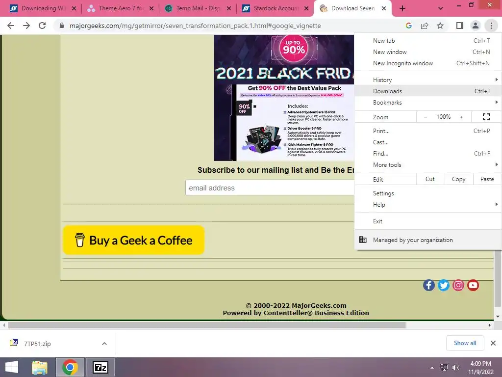Click Paste in the Edit row
Viewport: 502px width, 377px height.
pyautogui.click(x=487, y=179)
